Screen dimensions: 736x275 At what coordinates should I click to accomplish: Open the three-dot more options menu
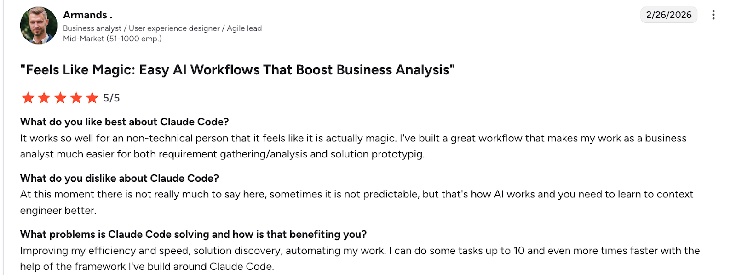pyautogui.click(x=713, y=15)
